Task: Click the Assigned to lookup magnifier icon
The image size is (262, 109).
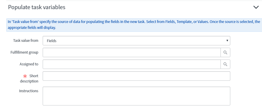Action: [225, 64]
